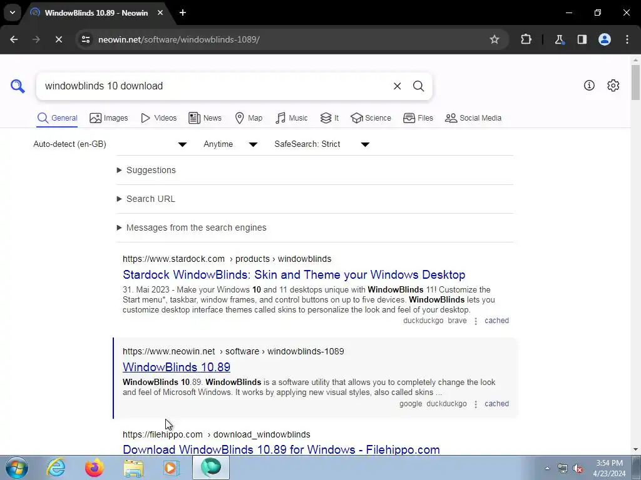Open more options dots for Stardock result

tap(476, 321)
